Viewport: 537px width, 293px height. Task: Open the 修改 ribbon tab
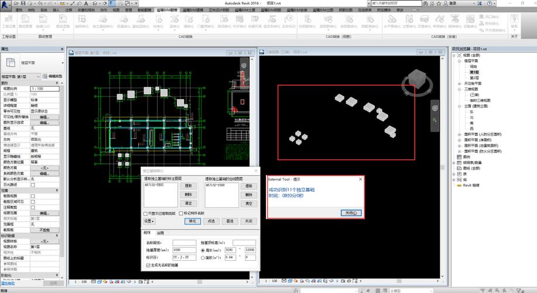tap(400, 10)
